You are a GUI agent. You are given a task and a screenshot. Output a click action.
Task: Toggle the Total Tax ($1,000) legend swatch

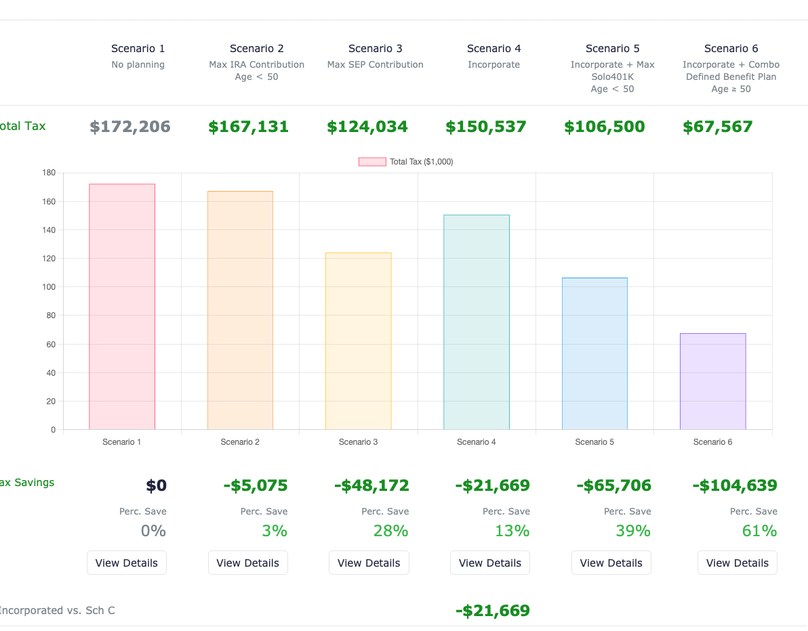[372, 162]
